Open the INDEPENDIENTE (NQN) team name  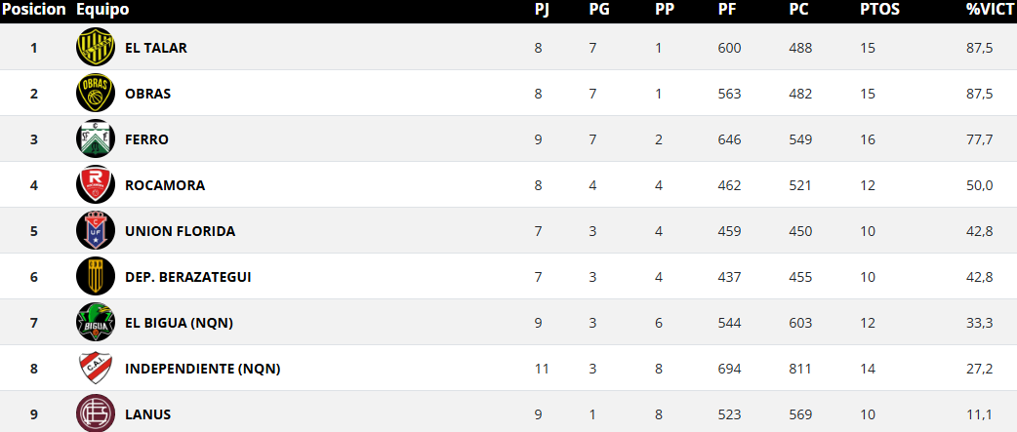pyautogui.click(x=203, y=369)
